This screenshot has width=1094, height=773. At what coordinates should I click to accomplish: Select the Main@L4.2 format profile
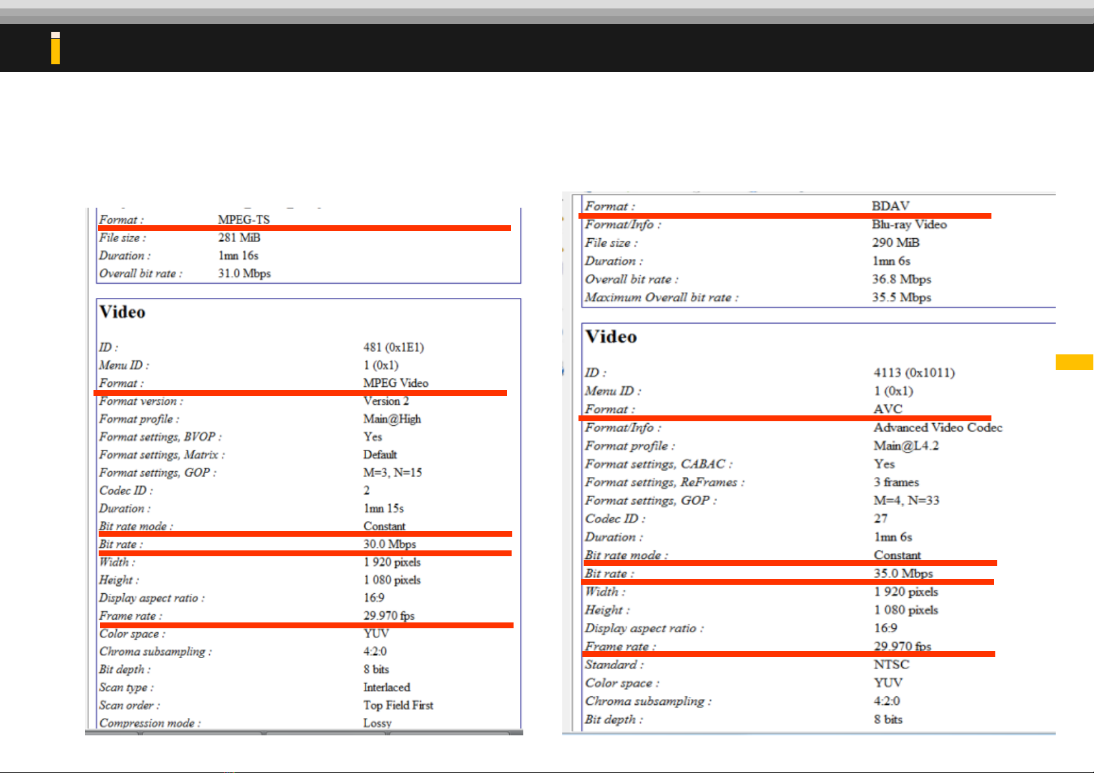coord(906,445)
